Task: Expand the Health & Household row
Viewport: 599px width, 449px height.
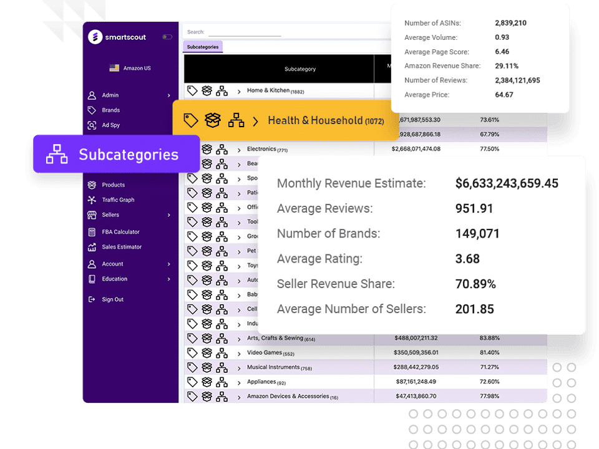Action: click(x=256, y=122)
